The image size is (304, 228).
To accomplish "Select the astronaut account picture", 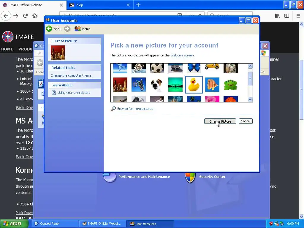I will tap(139, 69).
